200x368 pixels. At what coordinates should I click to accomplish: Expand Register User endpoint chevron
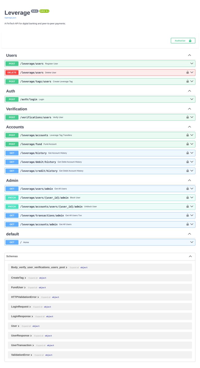tap(192, 63)
